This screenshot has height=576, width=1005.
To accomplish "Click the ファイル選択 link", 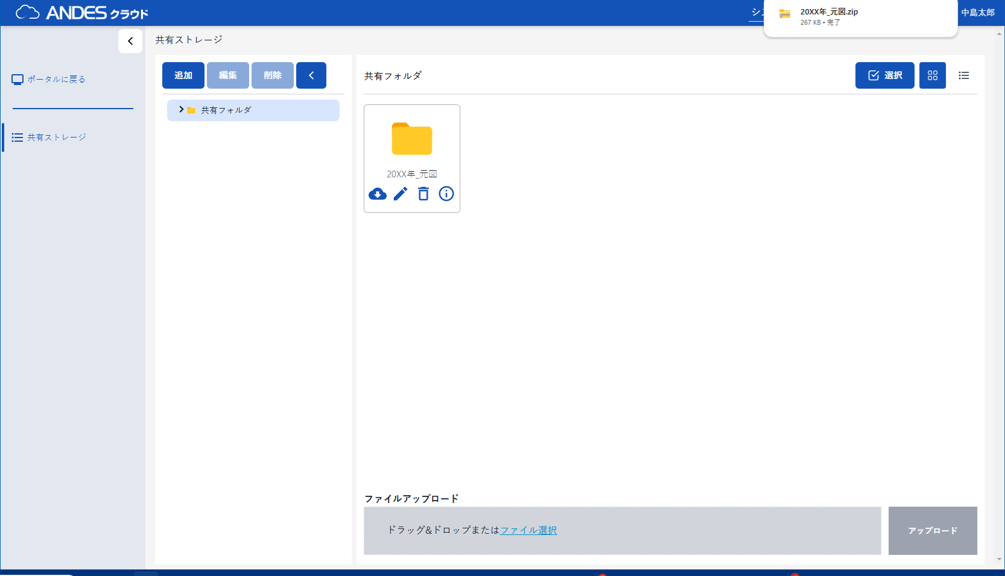I will click(x=528, y=530).
